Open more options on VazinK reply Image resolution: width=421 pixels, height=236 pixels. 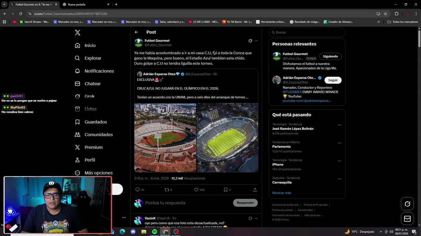[256, 218]
